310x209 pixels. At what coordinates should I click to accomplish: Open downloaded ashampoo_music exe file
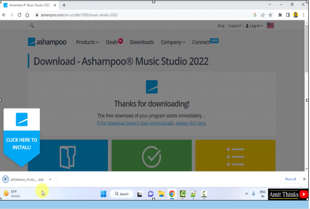(24, 179)
